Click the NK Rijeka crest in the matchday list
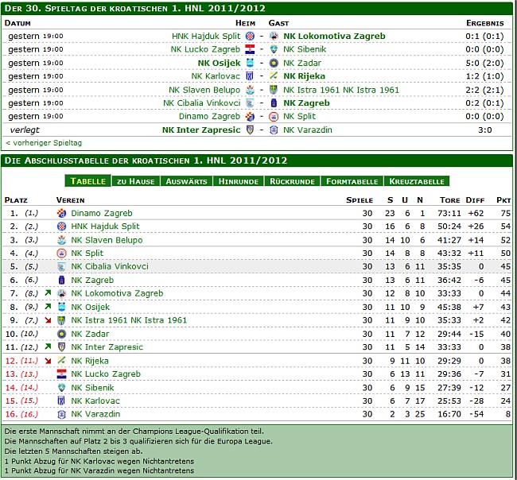 pyautogui.click(x=274, y=76)
